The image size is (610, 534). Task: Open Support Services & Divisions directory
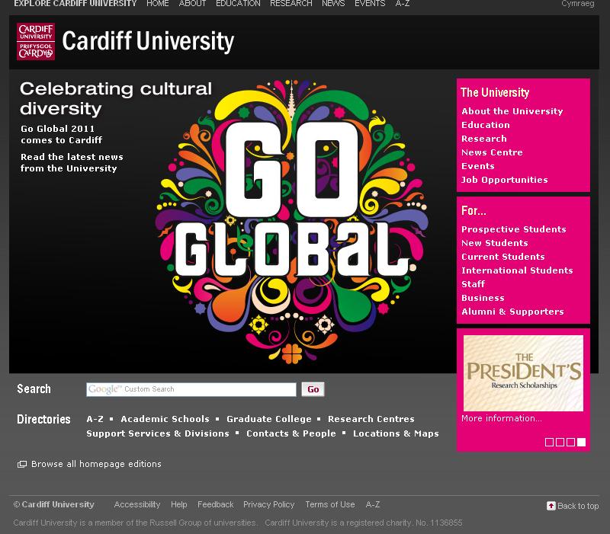coord(158,433)
